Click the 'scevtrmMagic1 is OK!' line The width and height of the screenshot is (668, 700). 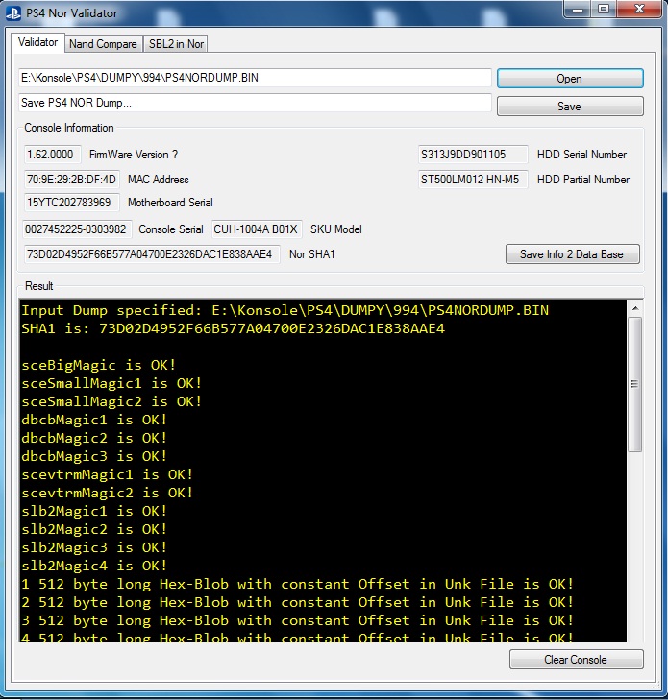(x=108, y=474)
